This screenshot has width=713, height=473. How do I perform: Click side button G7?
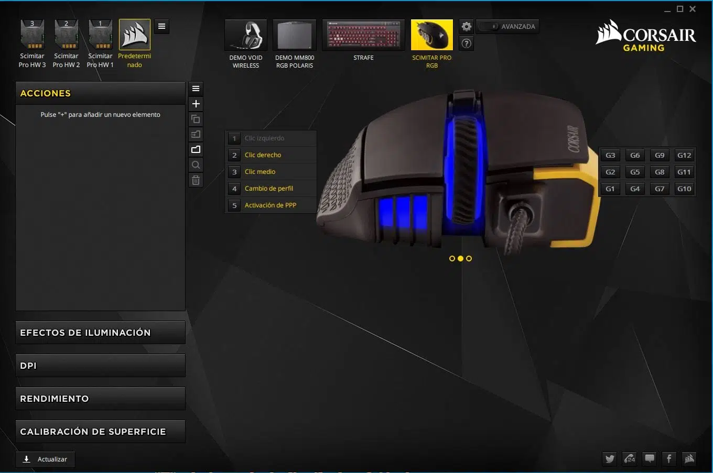click(660, 189)
